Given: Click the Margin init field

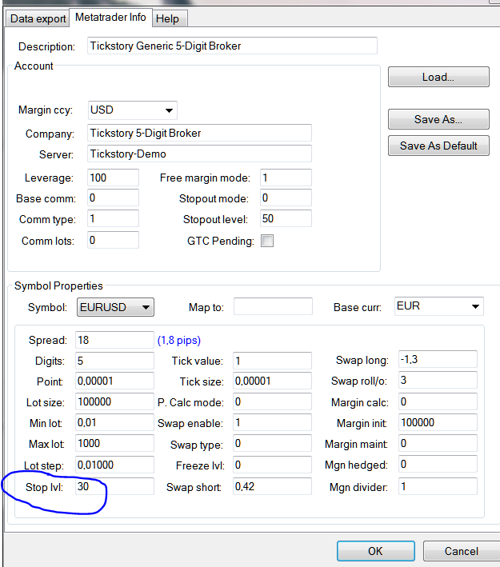Looking at the screenshot, I should click(438, 423).
